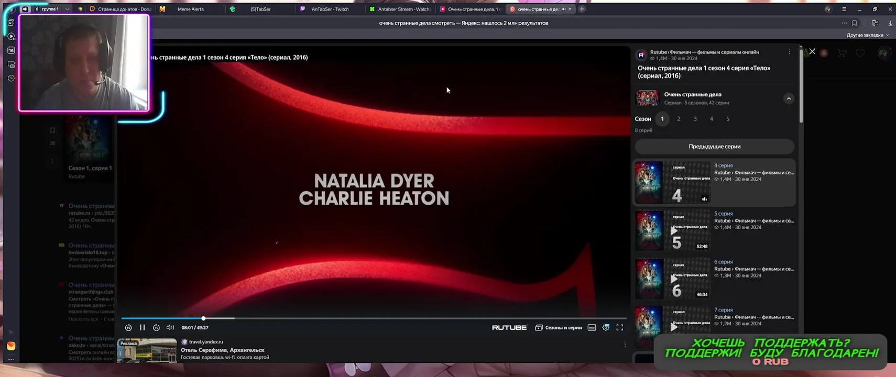This screenshot has width=896, height=377.
Task: Click 'Предыдущие серии' button
Action: 715,147
